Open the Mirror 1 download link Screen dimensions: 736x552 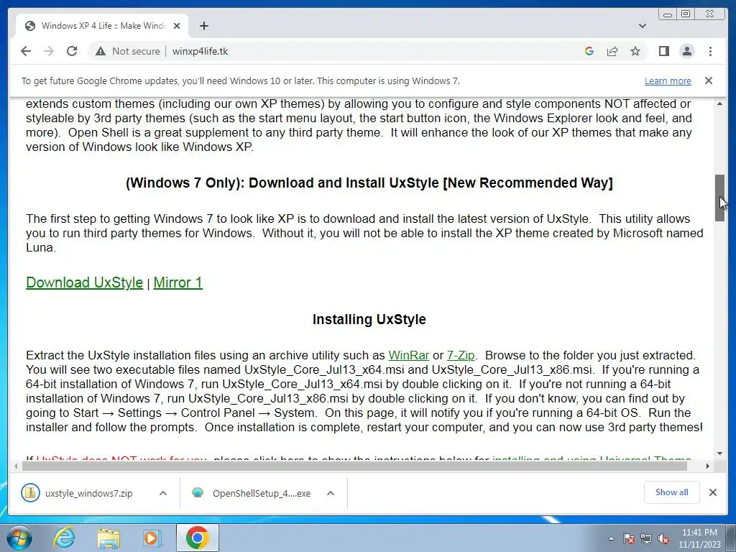click(178, 282)
